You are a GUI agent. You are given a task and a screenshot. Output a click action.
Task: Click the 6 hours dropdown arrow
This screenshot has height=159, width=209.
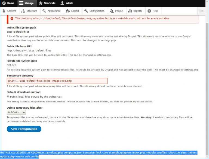24,112
